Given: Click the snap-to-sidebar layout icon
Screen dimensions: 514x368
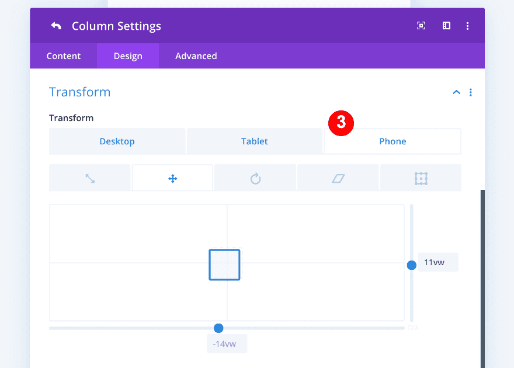Looking at the screenshot, I should click(446, 26).
